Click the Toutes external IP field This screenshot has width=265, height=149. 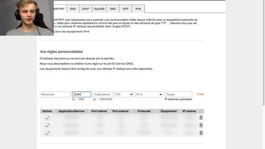(x=178, y=94)
